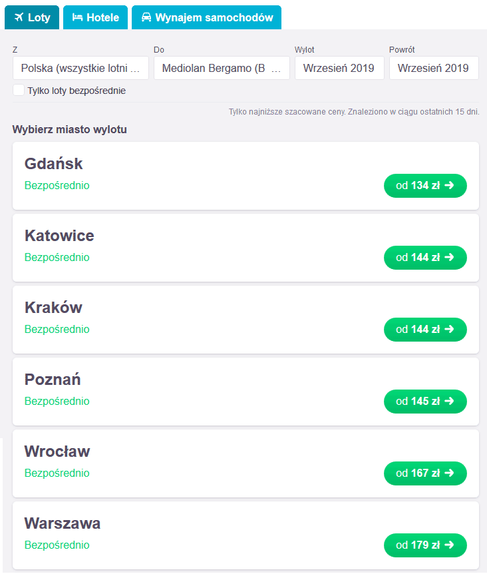Select the od 179 zł Warszawa button

(425, 545)
